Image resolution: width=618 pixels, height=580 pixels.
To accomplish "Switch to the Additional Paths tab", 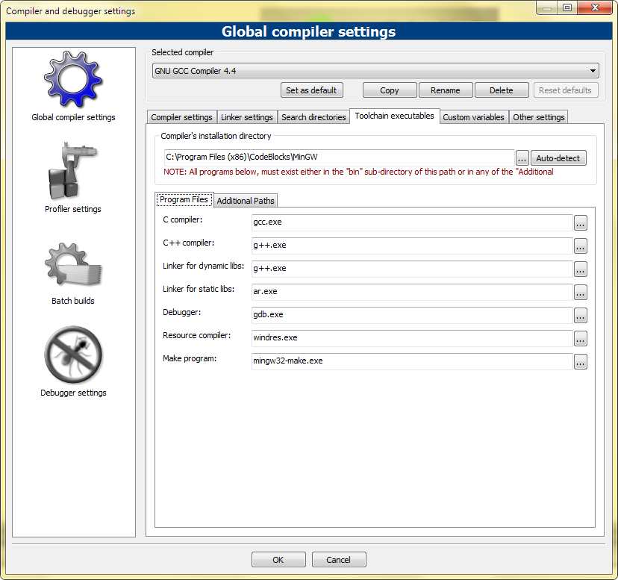I will 246,201.
